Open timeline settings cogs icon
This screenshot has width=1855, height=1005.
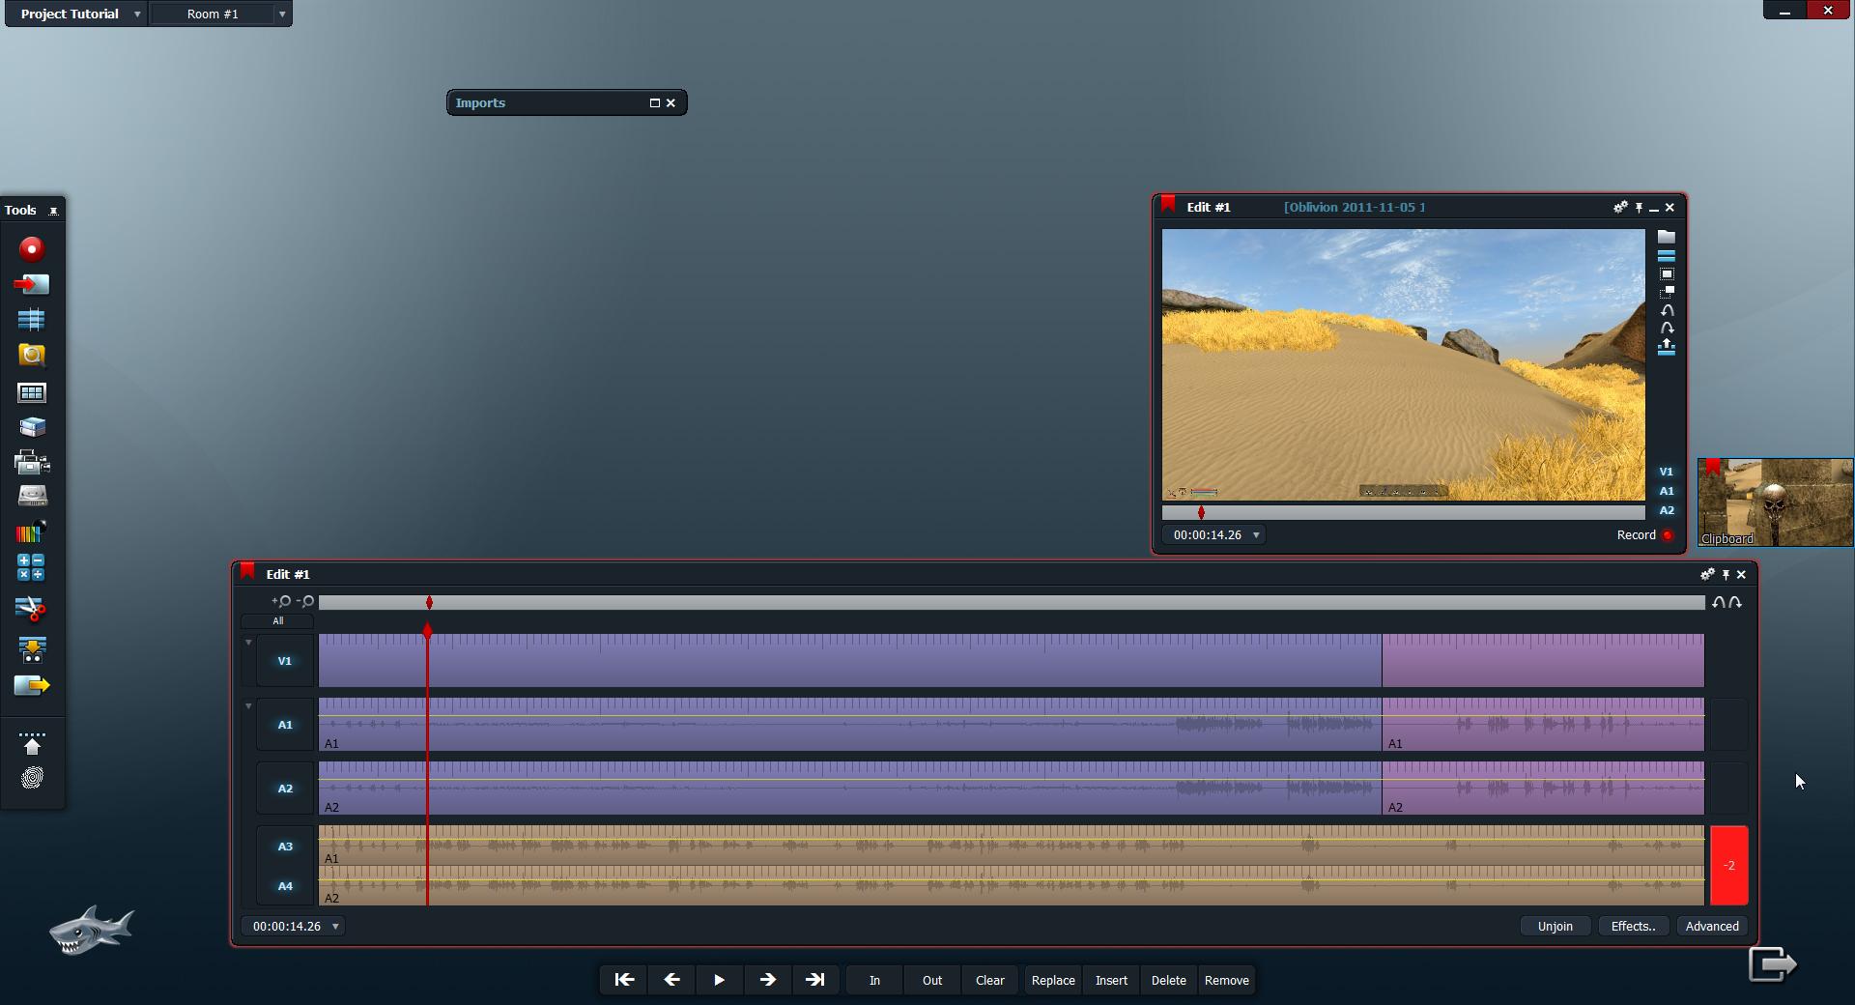tap(1707, 574)
